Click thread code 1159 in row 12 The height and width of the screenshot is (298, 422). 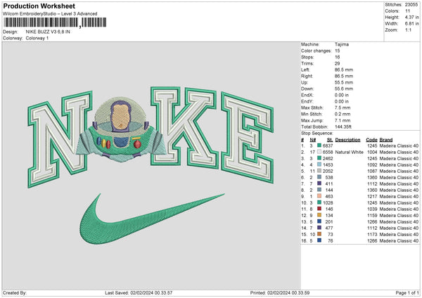(x=372, y=216)
